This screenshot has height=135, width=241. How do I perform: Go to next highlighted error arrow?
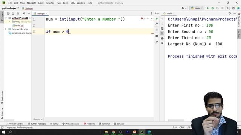(x=151, y=18)
